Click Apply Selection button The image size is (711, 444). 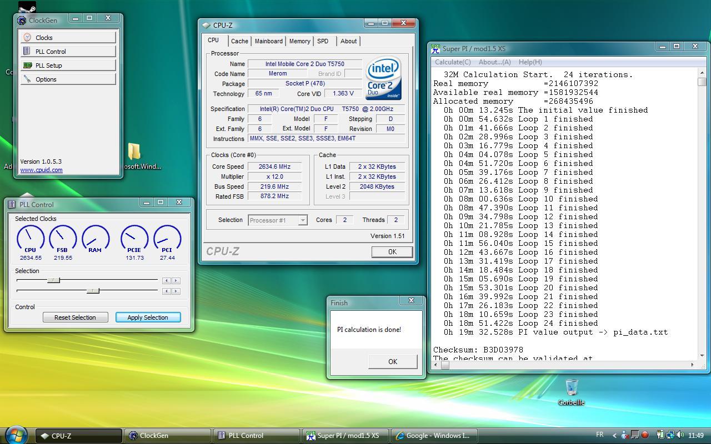tap(148, 317)
